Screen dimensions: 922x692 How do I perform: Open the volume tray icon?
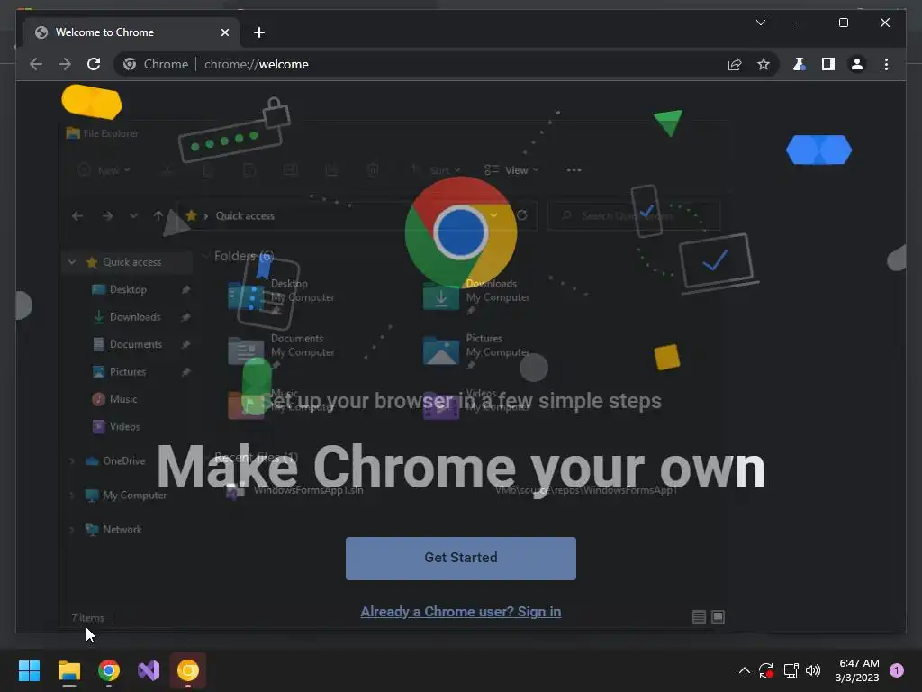point(813,670)
